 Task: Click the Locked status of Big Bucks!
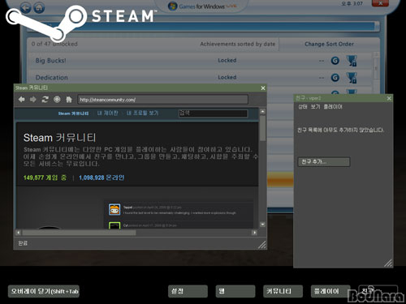click(227, 60)
